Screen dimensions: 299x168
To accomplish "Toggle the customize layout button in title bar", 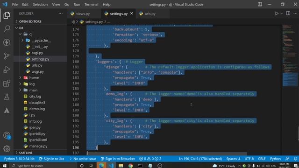I will tap(260, 4).
